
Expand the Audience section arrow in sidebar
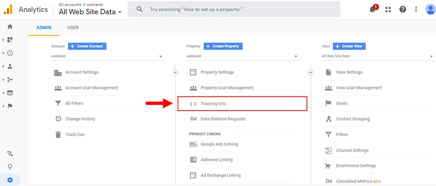click(x=4, y=66)
